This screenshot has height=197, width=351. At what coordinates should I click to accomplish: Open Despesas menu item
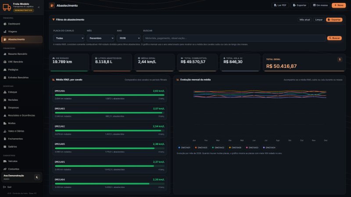coord(21,108)
